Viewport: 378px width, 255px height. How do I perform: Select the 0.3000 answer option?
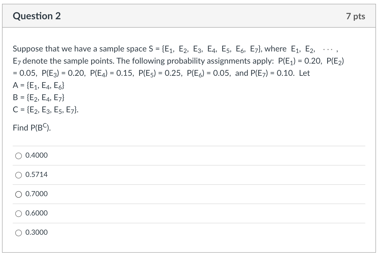pos(36,232)
